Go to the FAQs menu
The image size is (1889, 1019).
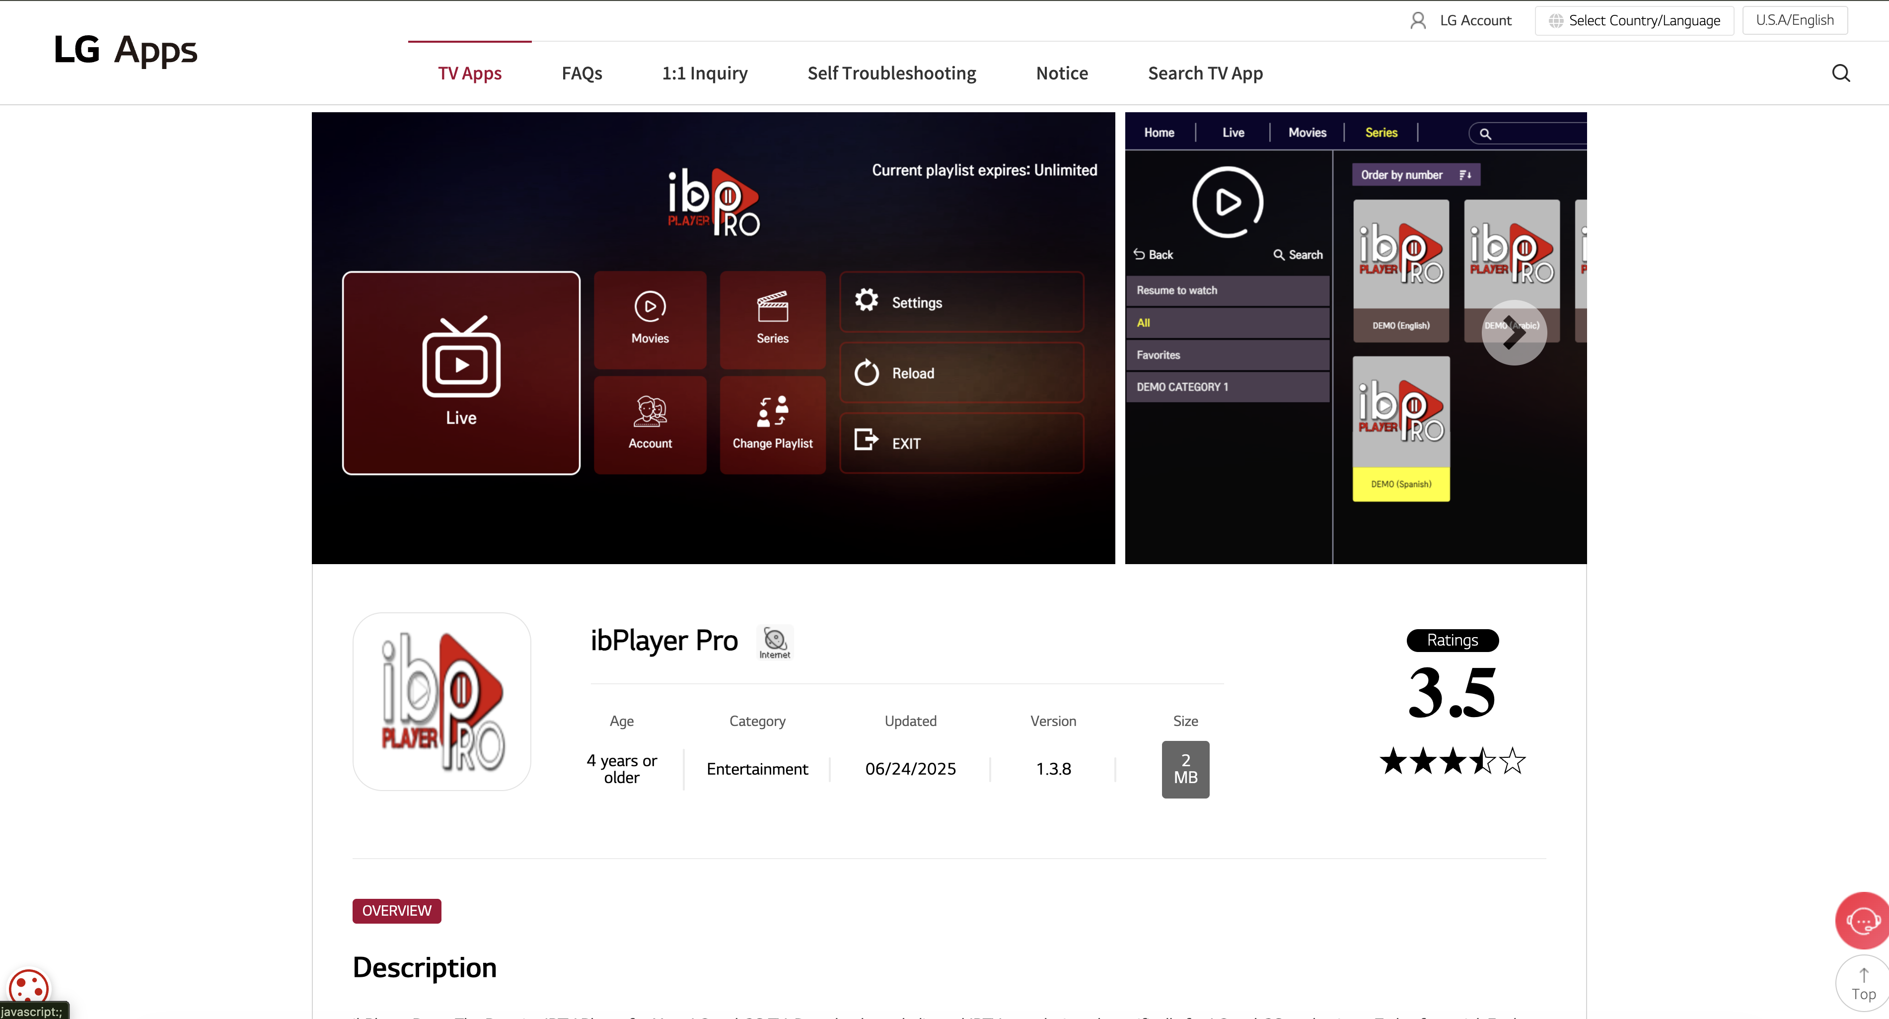pos(581,73)
